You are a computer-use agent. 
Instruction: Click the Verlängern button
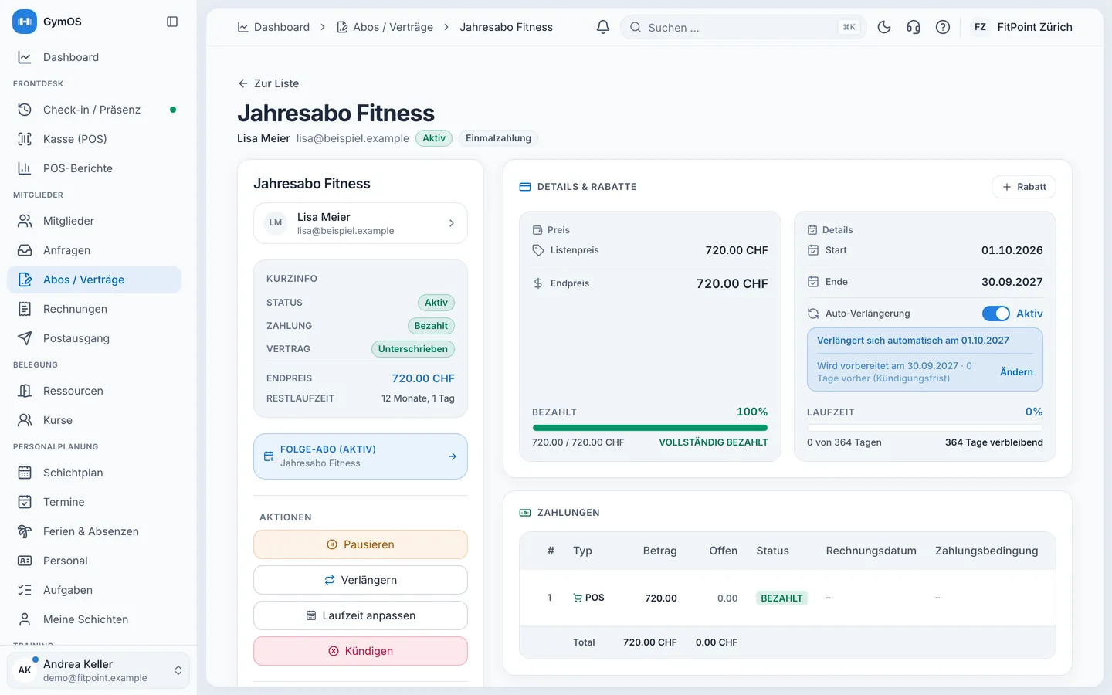(x=361, y=580)
